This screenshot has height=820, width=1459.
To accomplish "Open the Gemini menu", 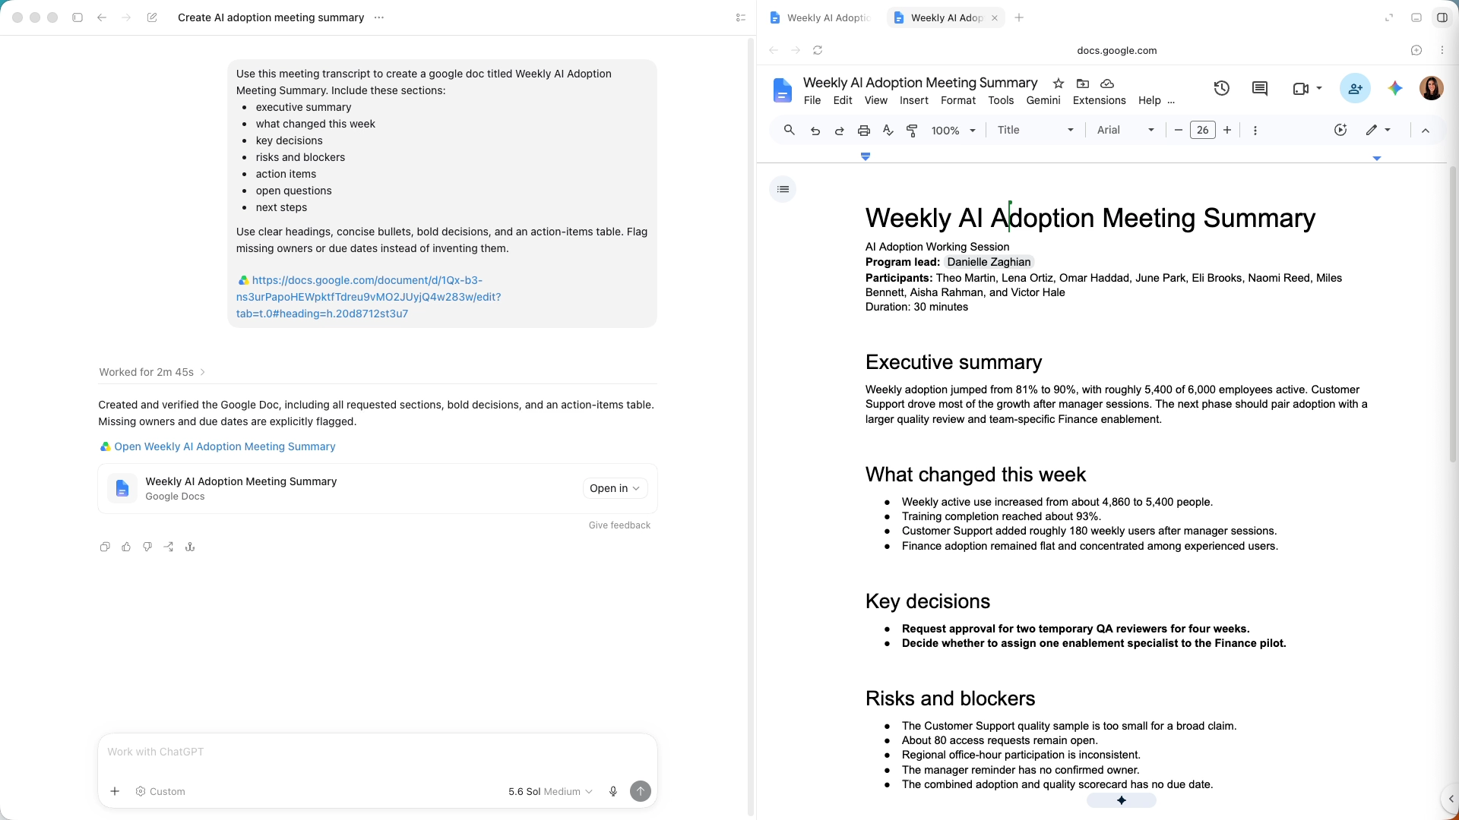I will 1043,100.
